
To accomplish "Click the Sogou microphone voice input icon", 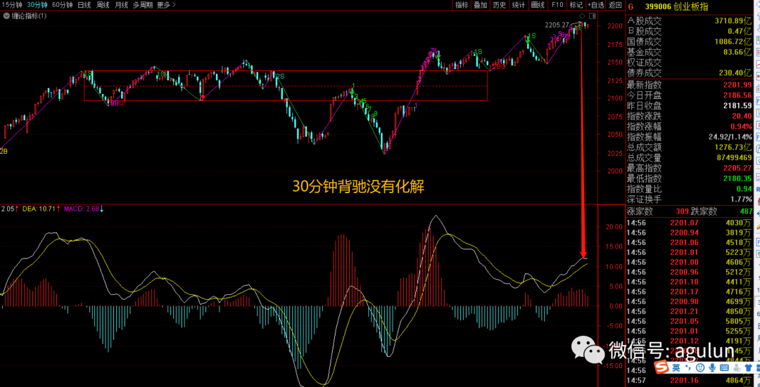I will 712,368.
